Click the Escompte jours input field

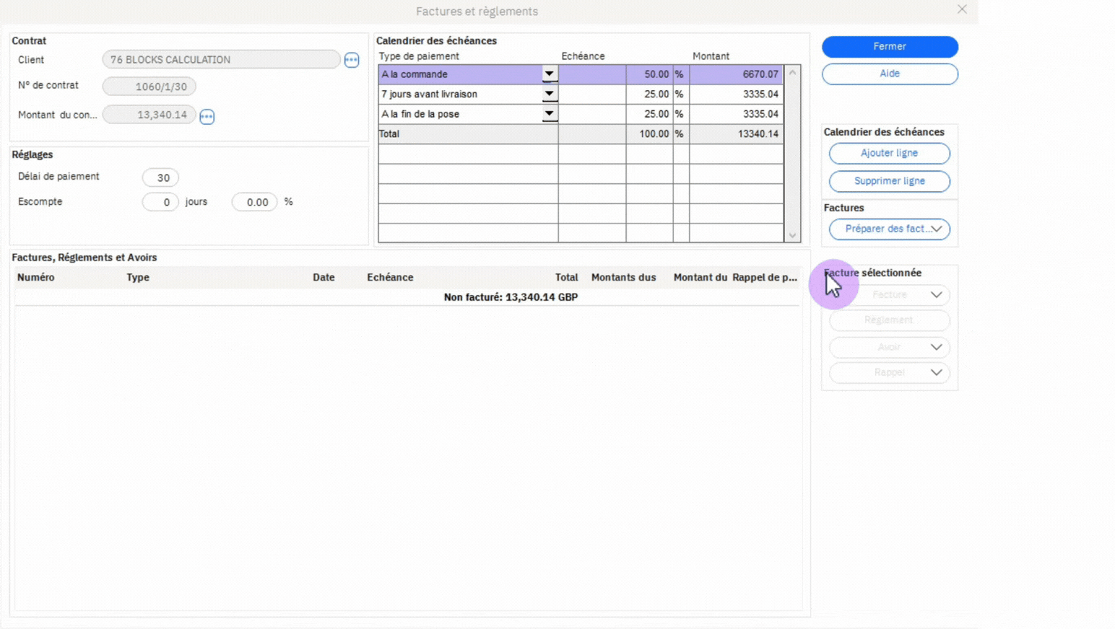pos(160,202)
